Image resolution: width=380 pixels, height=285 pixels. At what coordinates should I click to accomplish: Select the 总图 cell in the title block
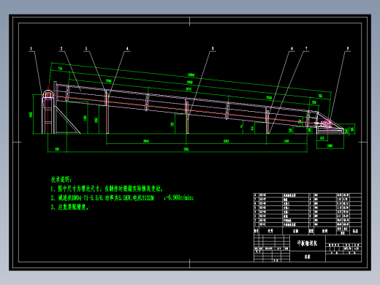pos(308,256)
